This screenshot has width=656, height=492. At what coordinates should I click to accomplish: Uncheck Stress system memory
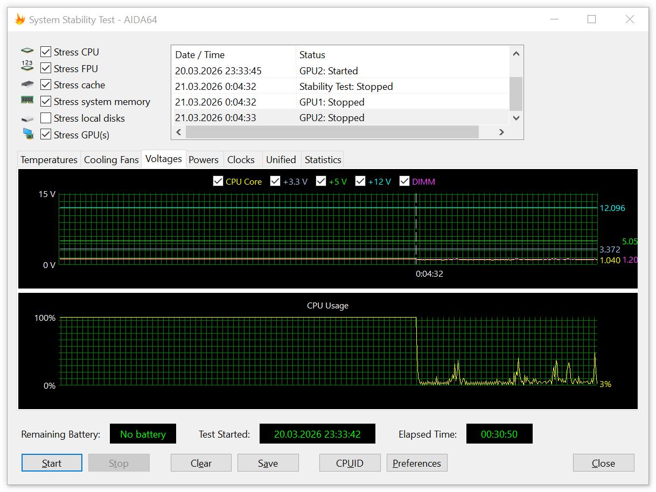[46, 101]
